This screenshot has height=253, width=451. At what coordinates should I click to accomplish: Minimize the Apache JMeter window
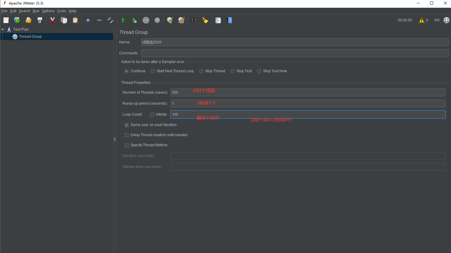418,3
